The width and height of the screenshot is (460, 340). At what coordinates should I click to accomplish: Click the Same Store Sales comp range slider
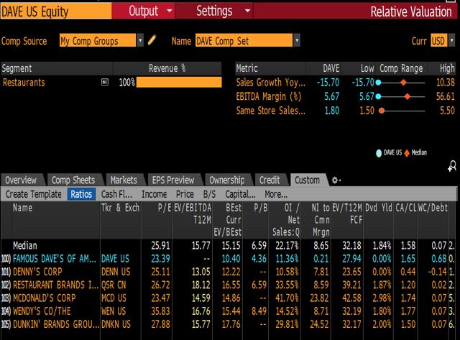point(401,111)
